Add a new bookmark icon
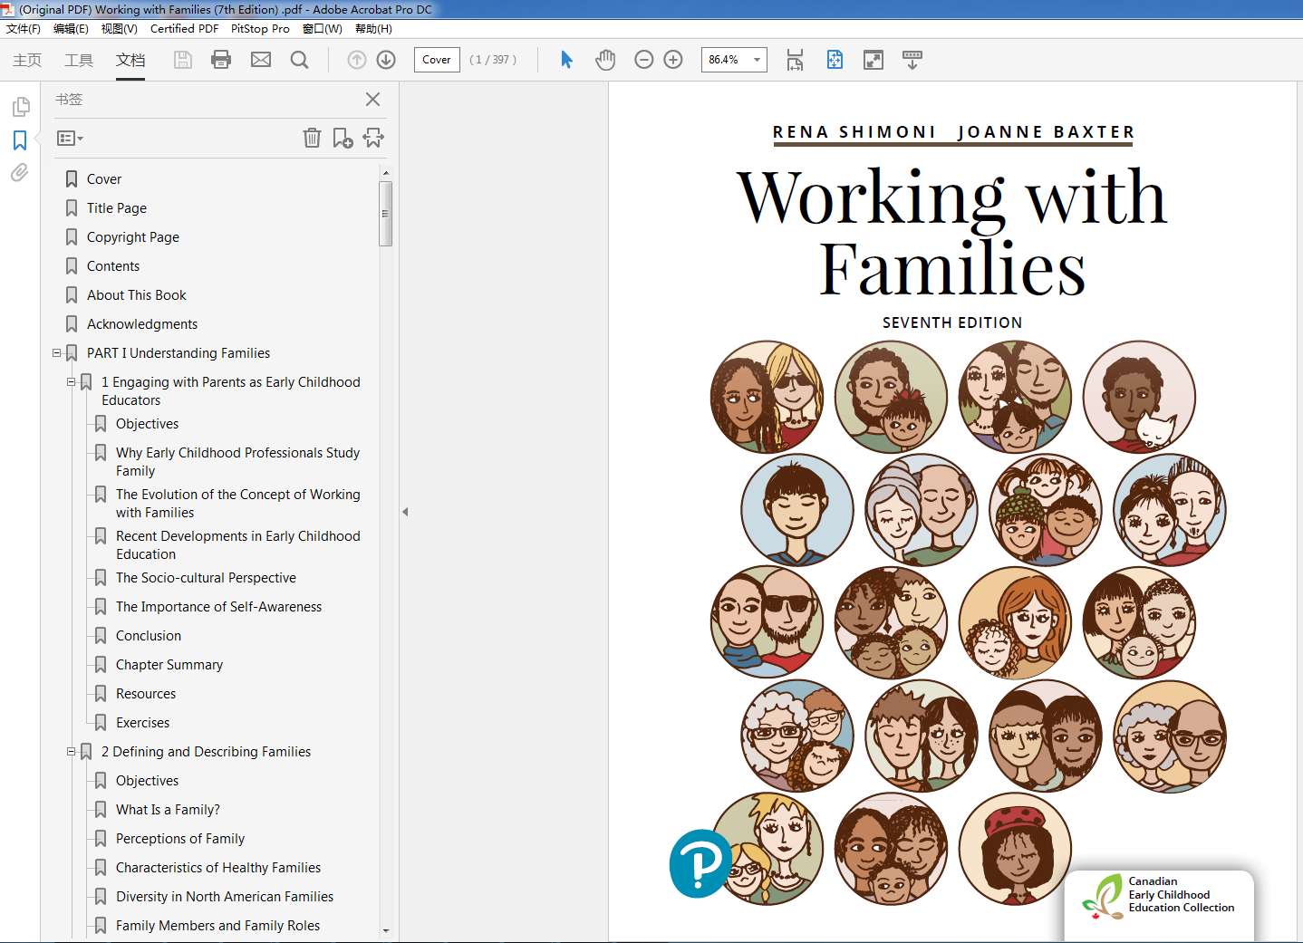 (343, 138)
